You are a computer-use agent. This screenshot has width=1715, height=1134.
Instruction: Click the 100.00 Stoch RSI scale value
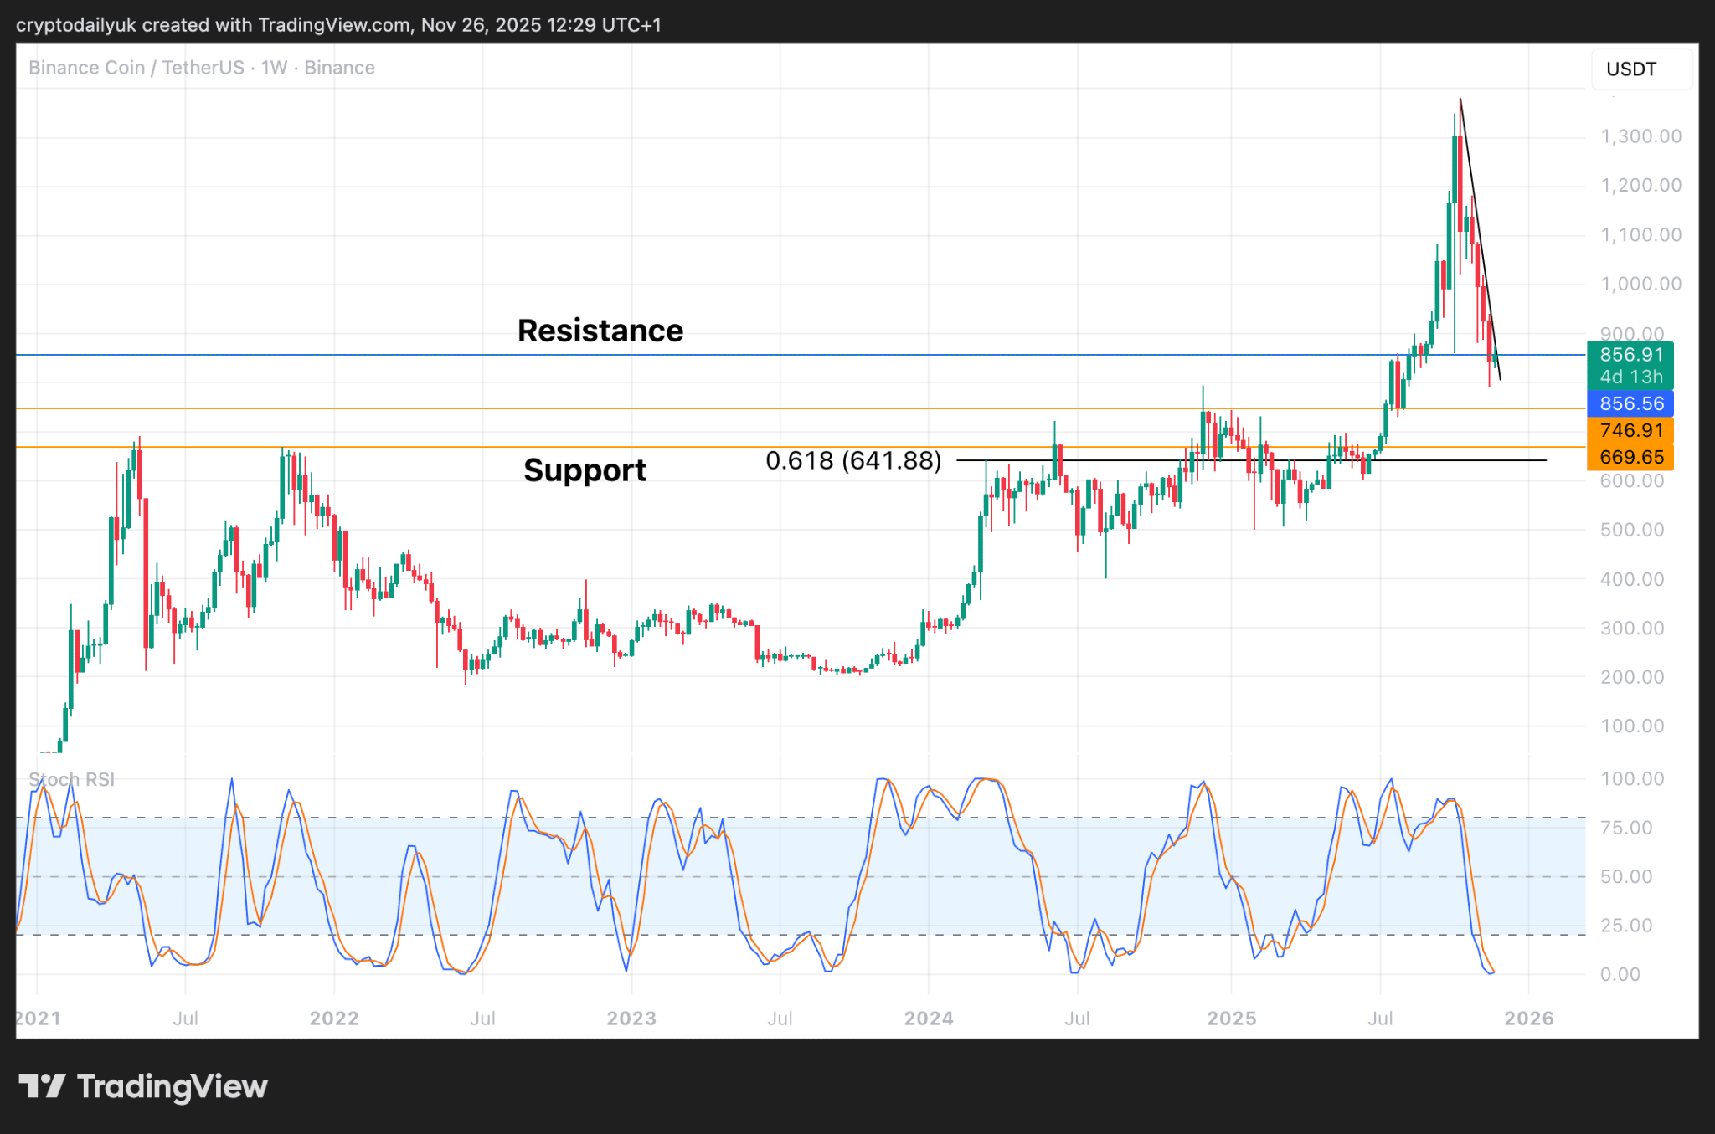pos(1631,779)
